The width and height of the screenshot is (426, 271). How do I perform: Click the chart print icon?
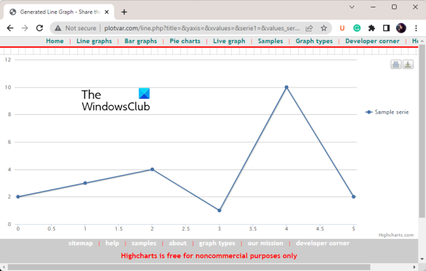396,64
